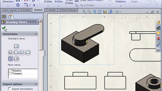Click the Offset Entities button

point(69,2)
